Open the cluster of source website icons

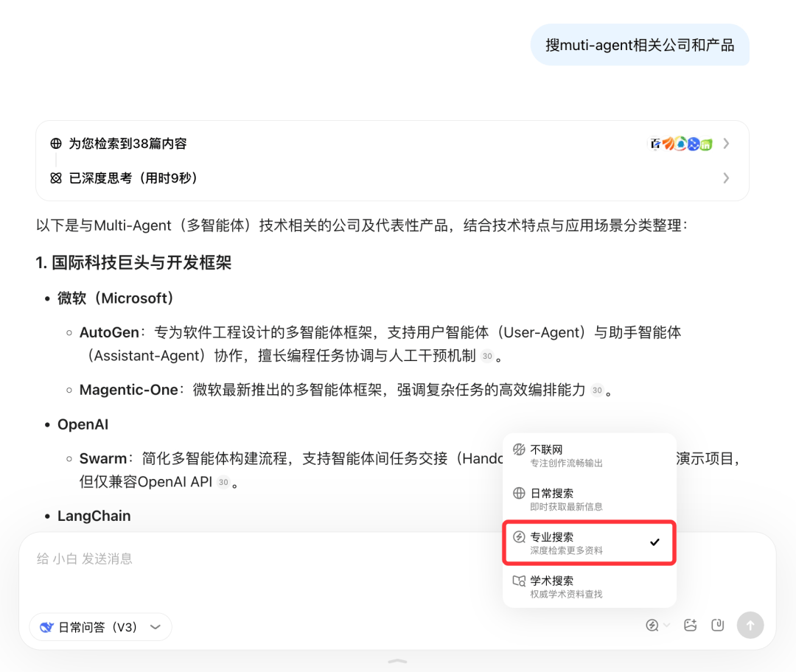click(681, 144)
